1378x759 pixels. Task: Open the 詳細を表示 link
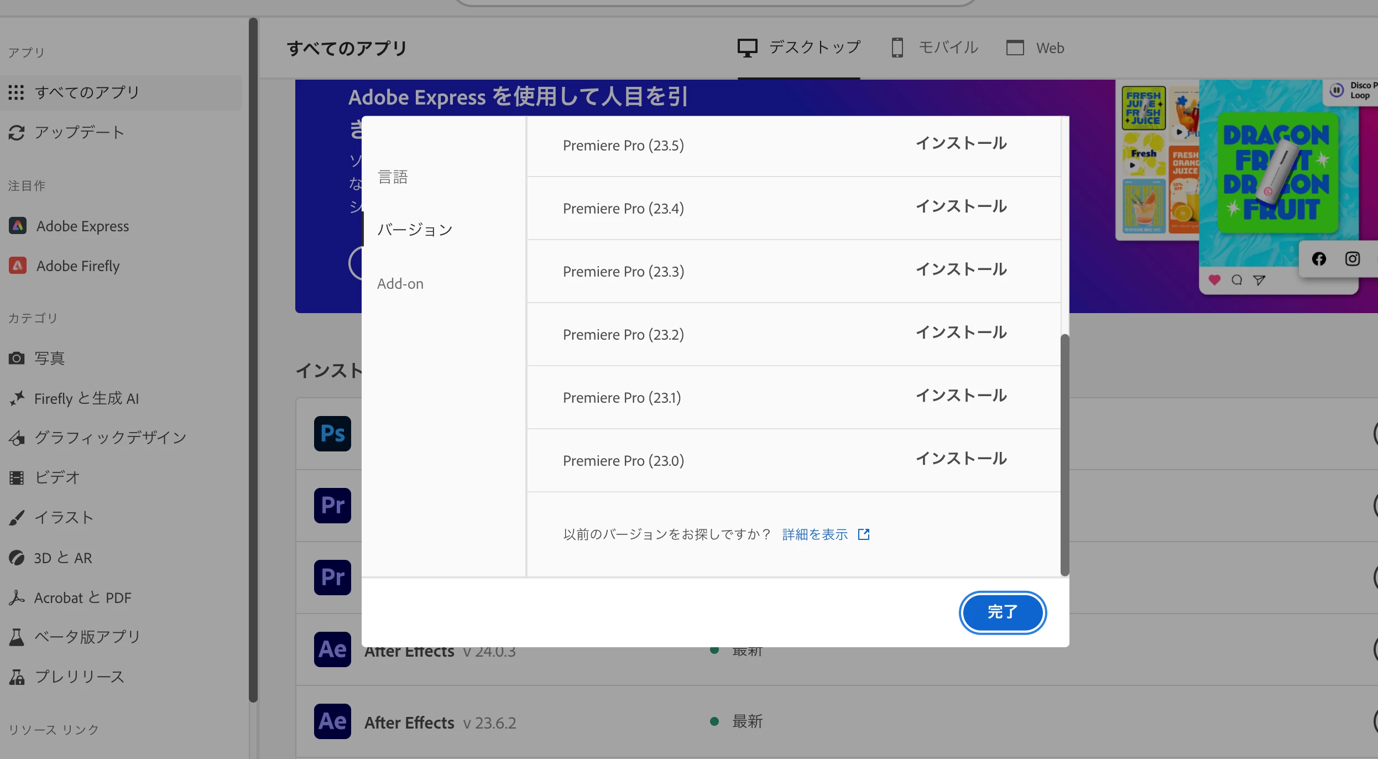[x=815, y=534]
